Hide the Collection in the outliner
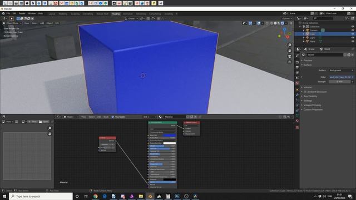The image size is (356, 200). click(353, 27)
